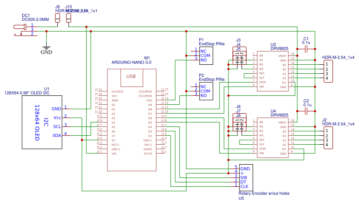
Task: Click the STEP pin on U2 driver
Action: 263,82
